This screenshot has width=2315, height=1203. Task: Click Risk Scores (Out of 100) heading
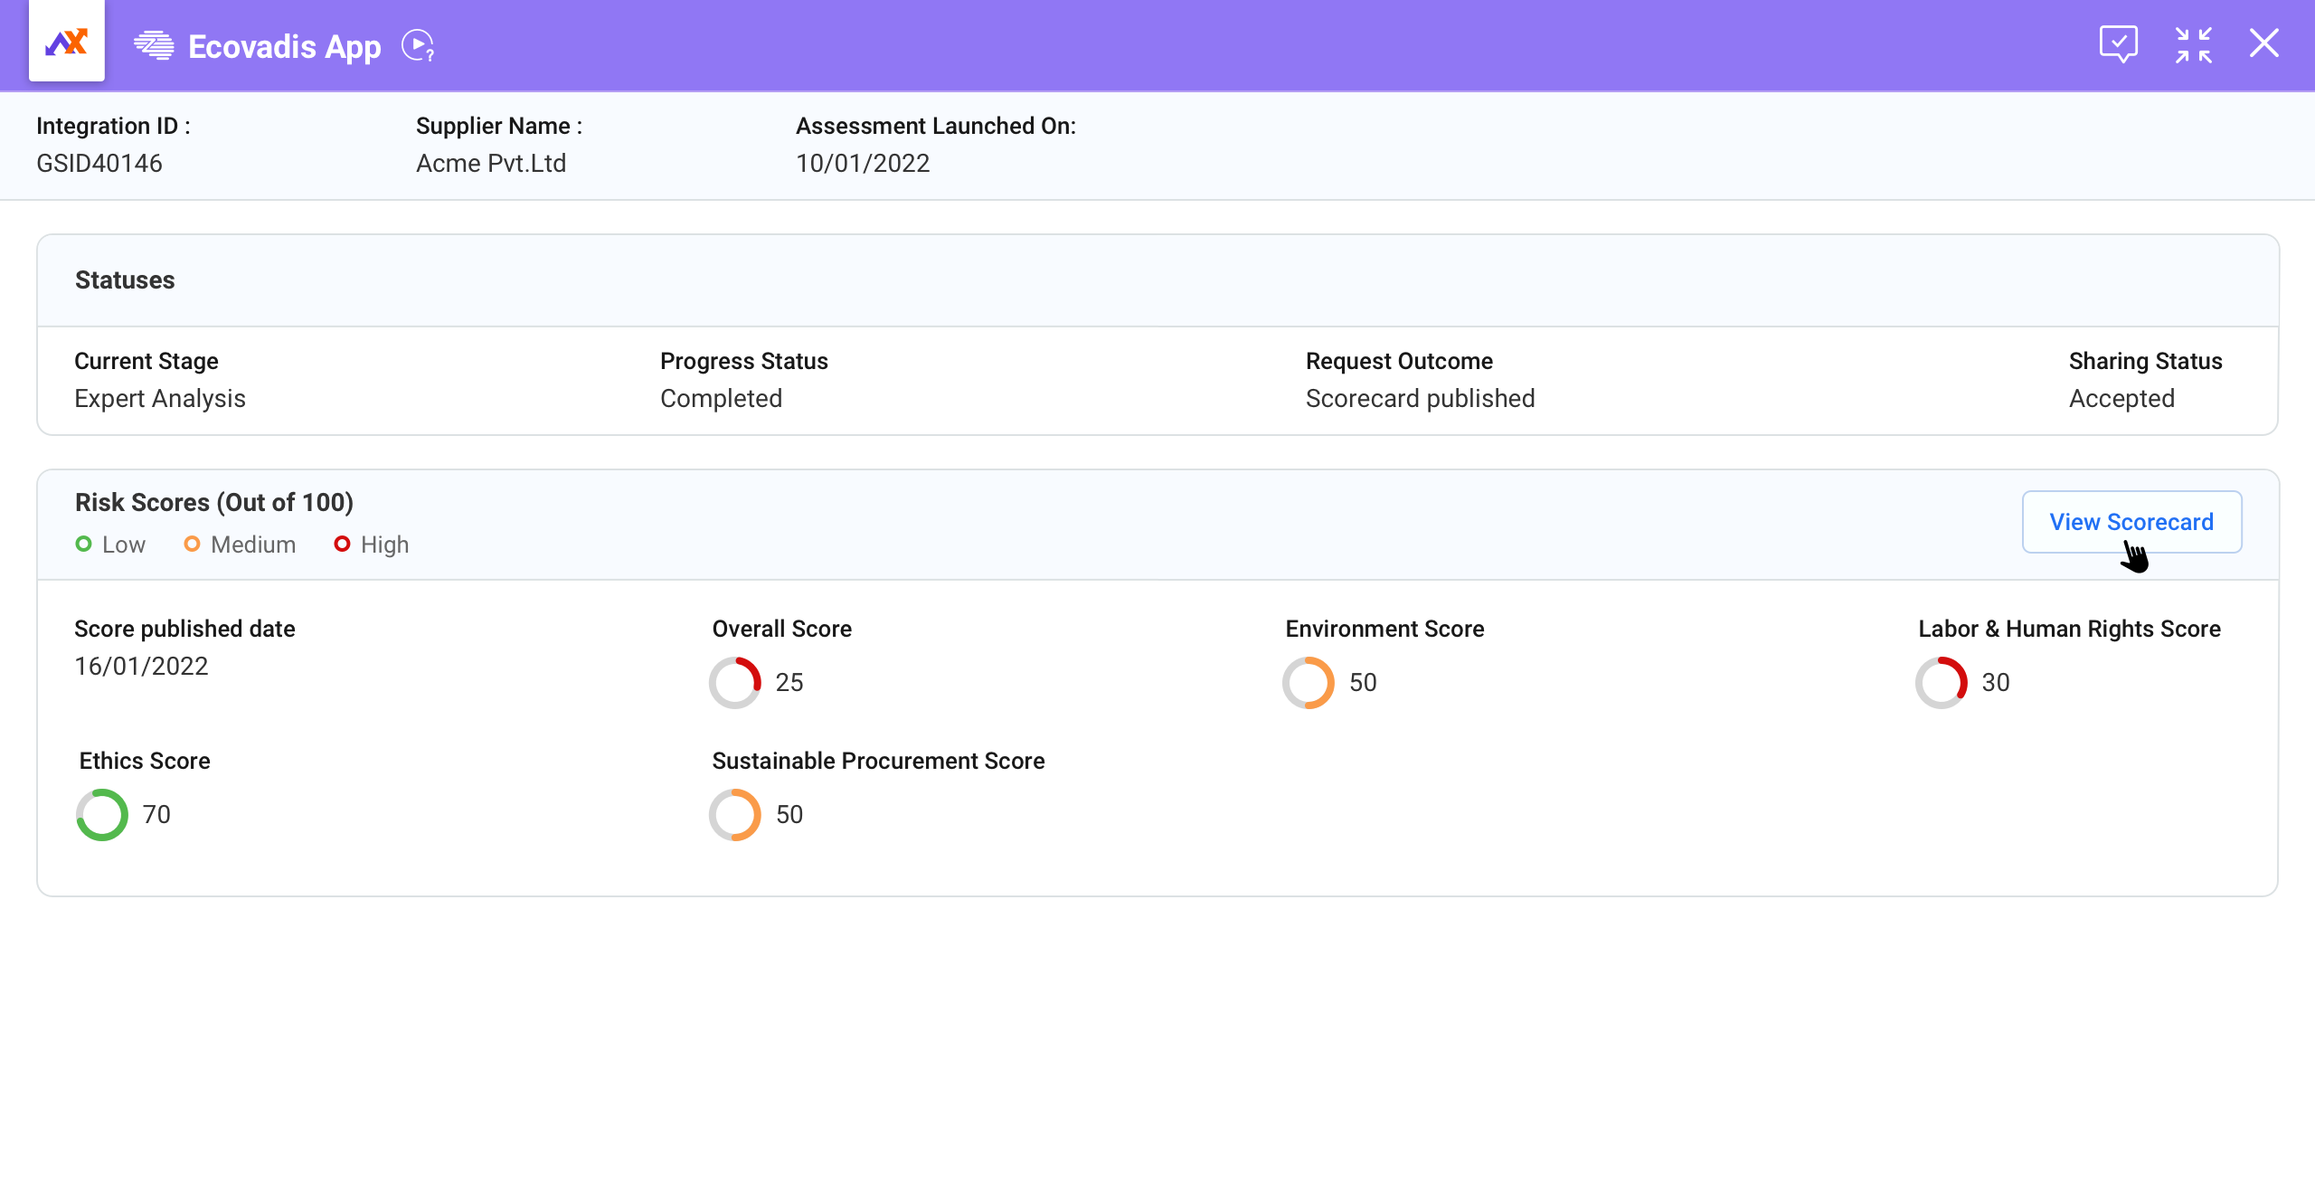pos(214,503)
